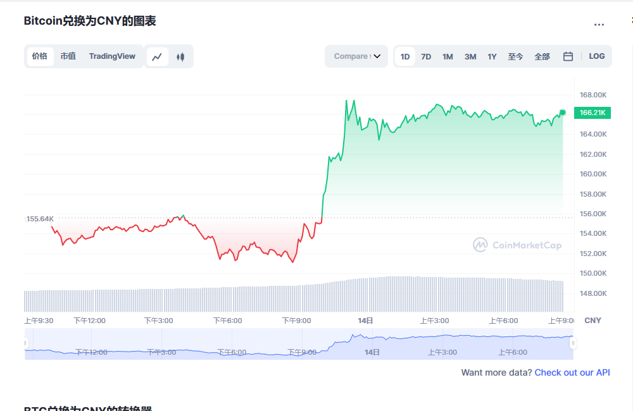633x411 pixels.
Task: Click the Check out our API link
Action: click(x=572, y=372)
